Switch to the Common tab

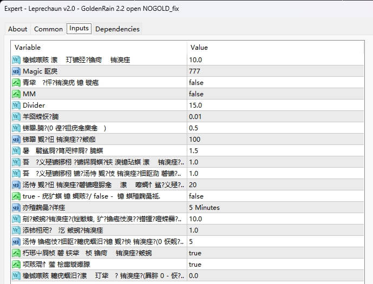[x=48, y=29]
